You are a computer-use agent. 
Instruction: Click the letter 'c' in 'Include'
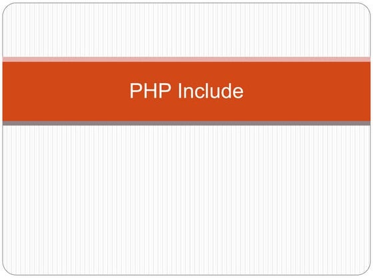(x=200, y=92)
